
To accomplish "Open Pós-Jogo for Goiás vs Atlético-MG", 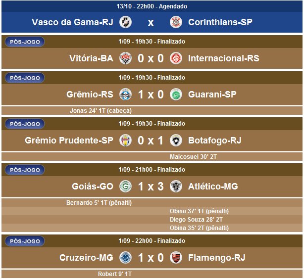I will pos(25,170).
